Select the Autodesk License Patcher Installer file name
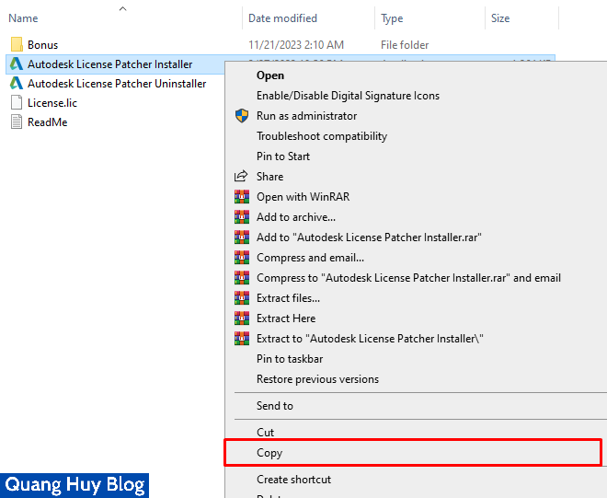Image resolution: width=607 pixels, height=498 pixels. pos(110,64)
